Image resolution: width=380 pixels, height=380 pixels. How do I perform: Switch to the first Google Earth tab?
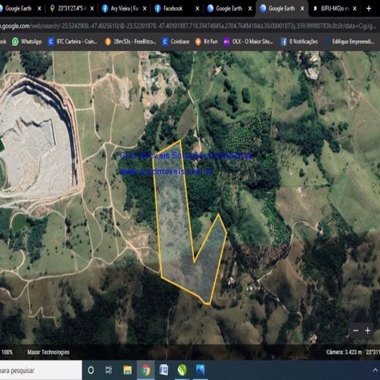[x=18, y=9]
